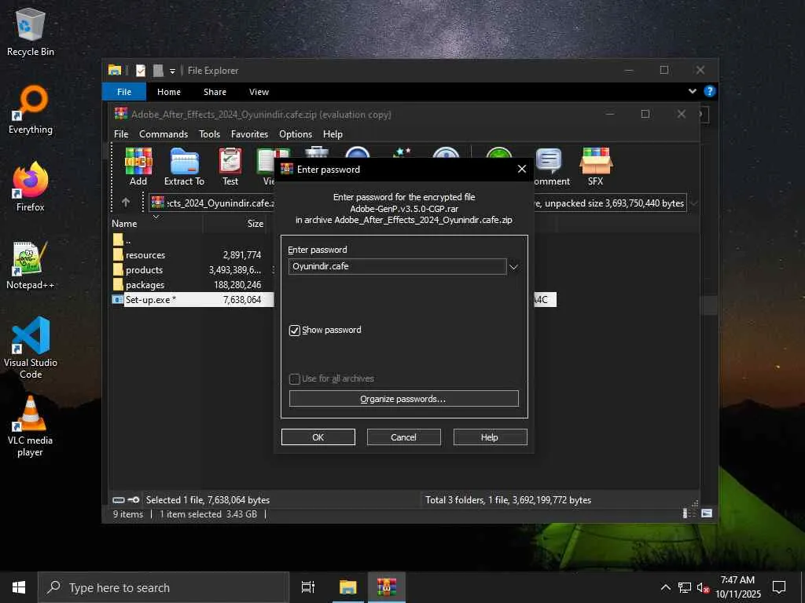The height and width of the screenshot is (603, 805).
Task: Click the WinRAR icon in the archive title bar
Action: pyautogui.click(x=121, y=114)
